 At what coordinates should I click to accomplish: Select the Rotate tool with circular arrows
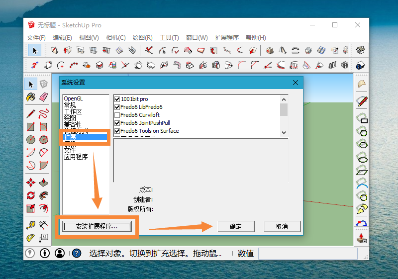coord(31,195)
